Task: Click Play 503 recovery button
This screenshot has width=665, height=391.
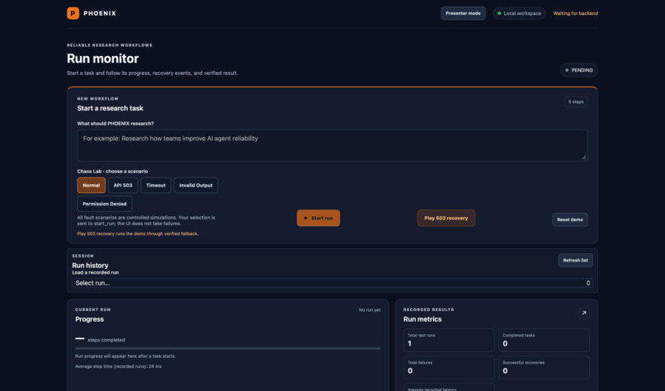Action: (446, 218)
